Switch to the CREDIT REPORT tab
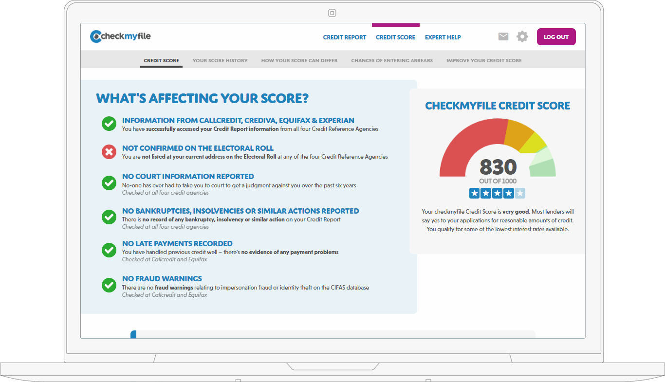Viewport: 665px width, 382px height. (x=345, y=37)
